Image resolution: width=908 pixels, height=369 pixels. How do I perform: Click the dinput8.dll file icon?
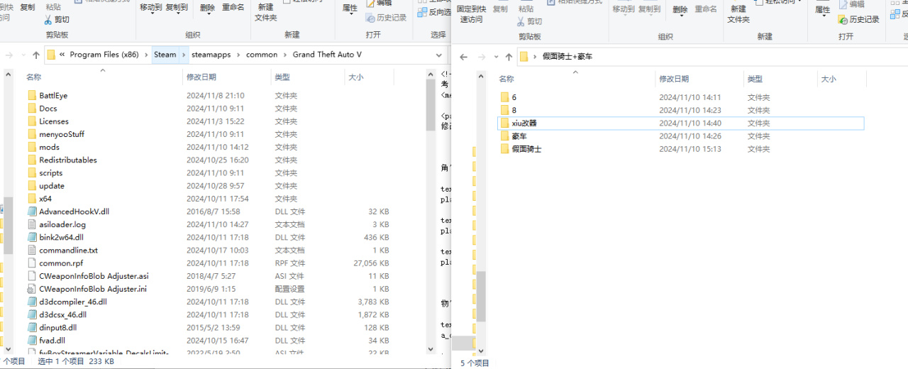coord(32,328)
